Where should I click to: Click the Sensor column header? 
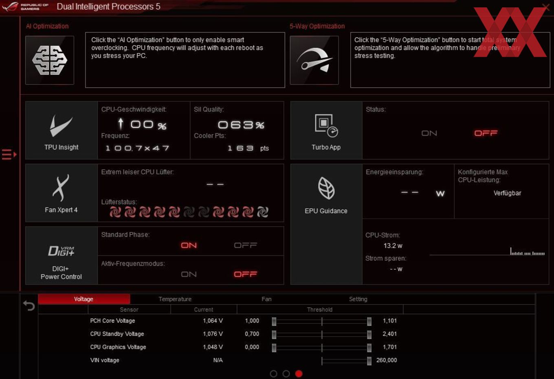point(129,310)
